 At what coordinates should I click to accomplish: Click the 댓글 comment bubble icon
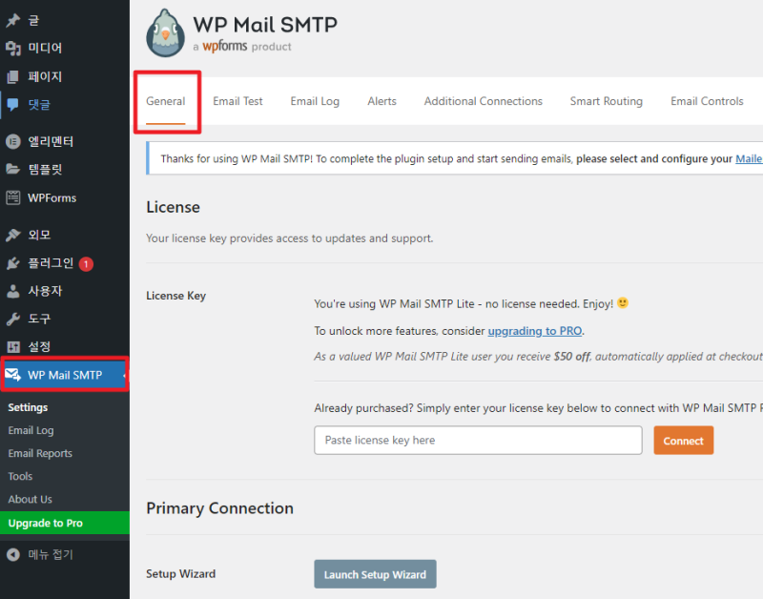click(13, 104)
